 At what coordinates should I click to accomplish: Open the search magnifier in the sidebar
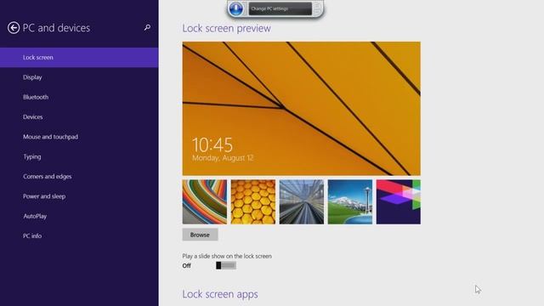(x=147, y=27)
